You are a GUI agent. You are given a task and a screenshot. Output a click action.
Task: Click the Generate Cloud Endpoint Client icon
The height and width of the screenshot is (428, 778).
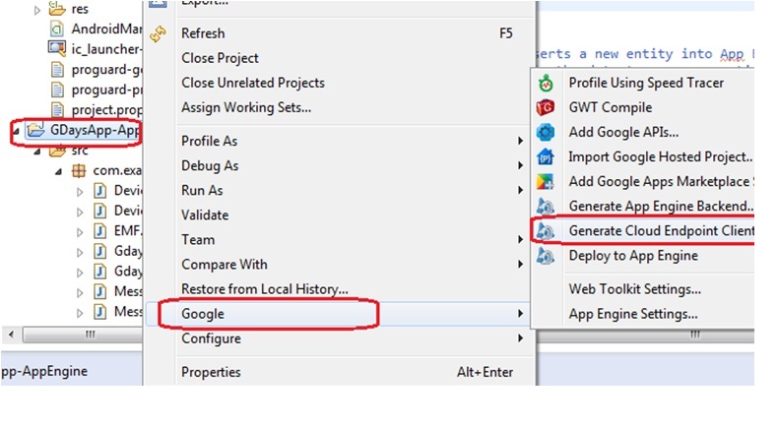546,231
